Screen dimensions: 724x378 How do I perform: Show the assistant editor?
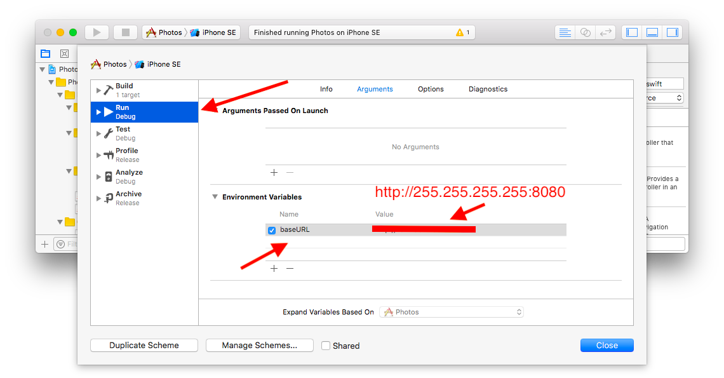pos(585,32)
